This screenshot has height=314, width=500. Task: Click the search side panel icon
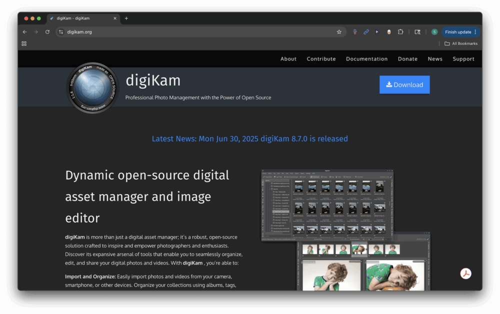click(x=417, y=31)
